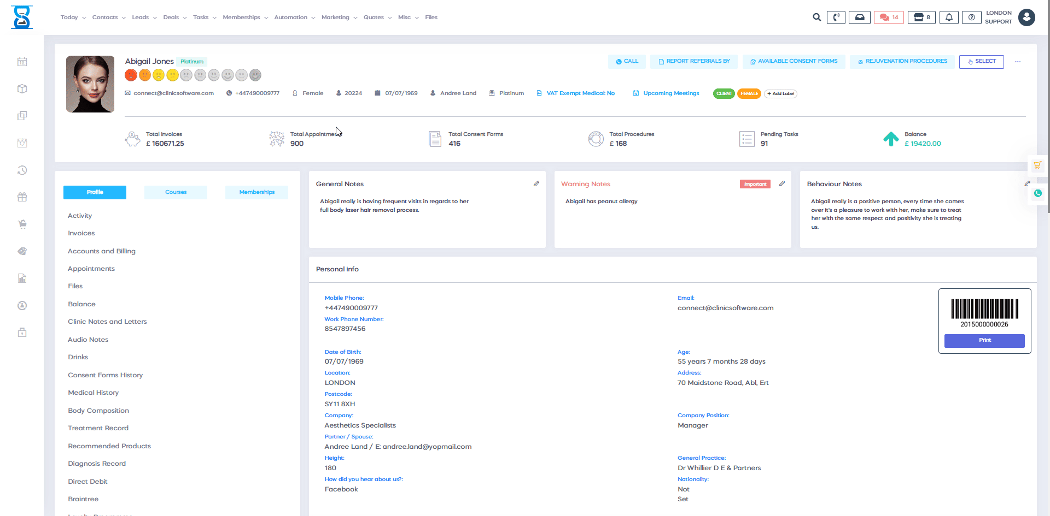This screenshot has height=516, width=1050.
Task: Open the Quotes menu
Action: [374, 17]
